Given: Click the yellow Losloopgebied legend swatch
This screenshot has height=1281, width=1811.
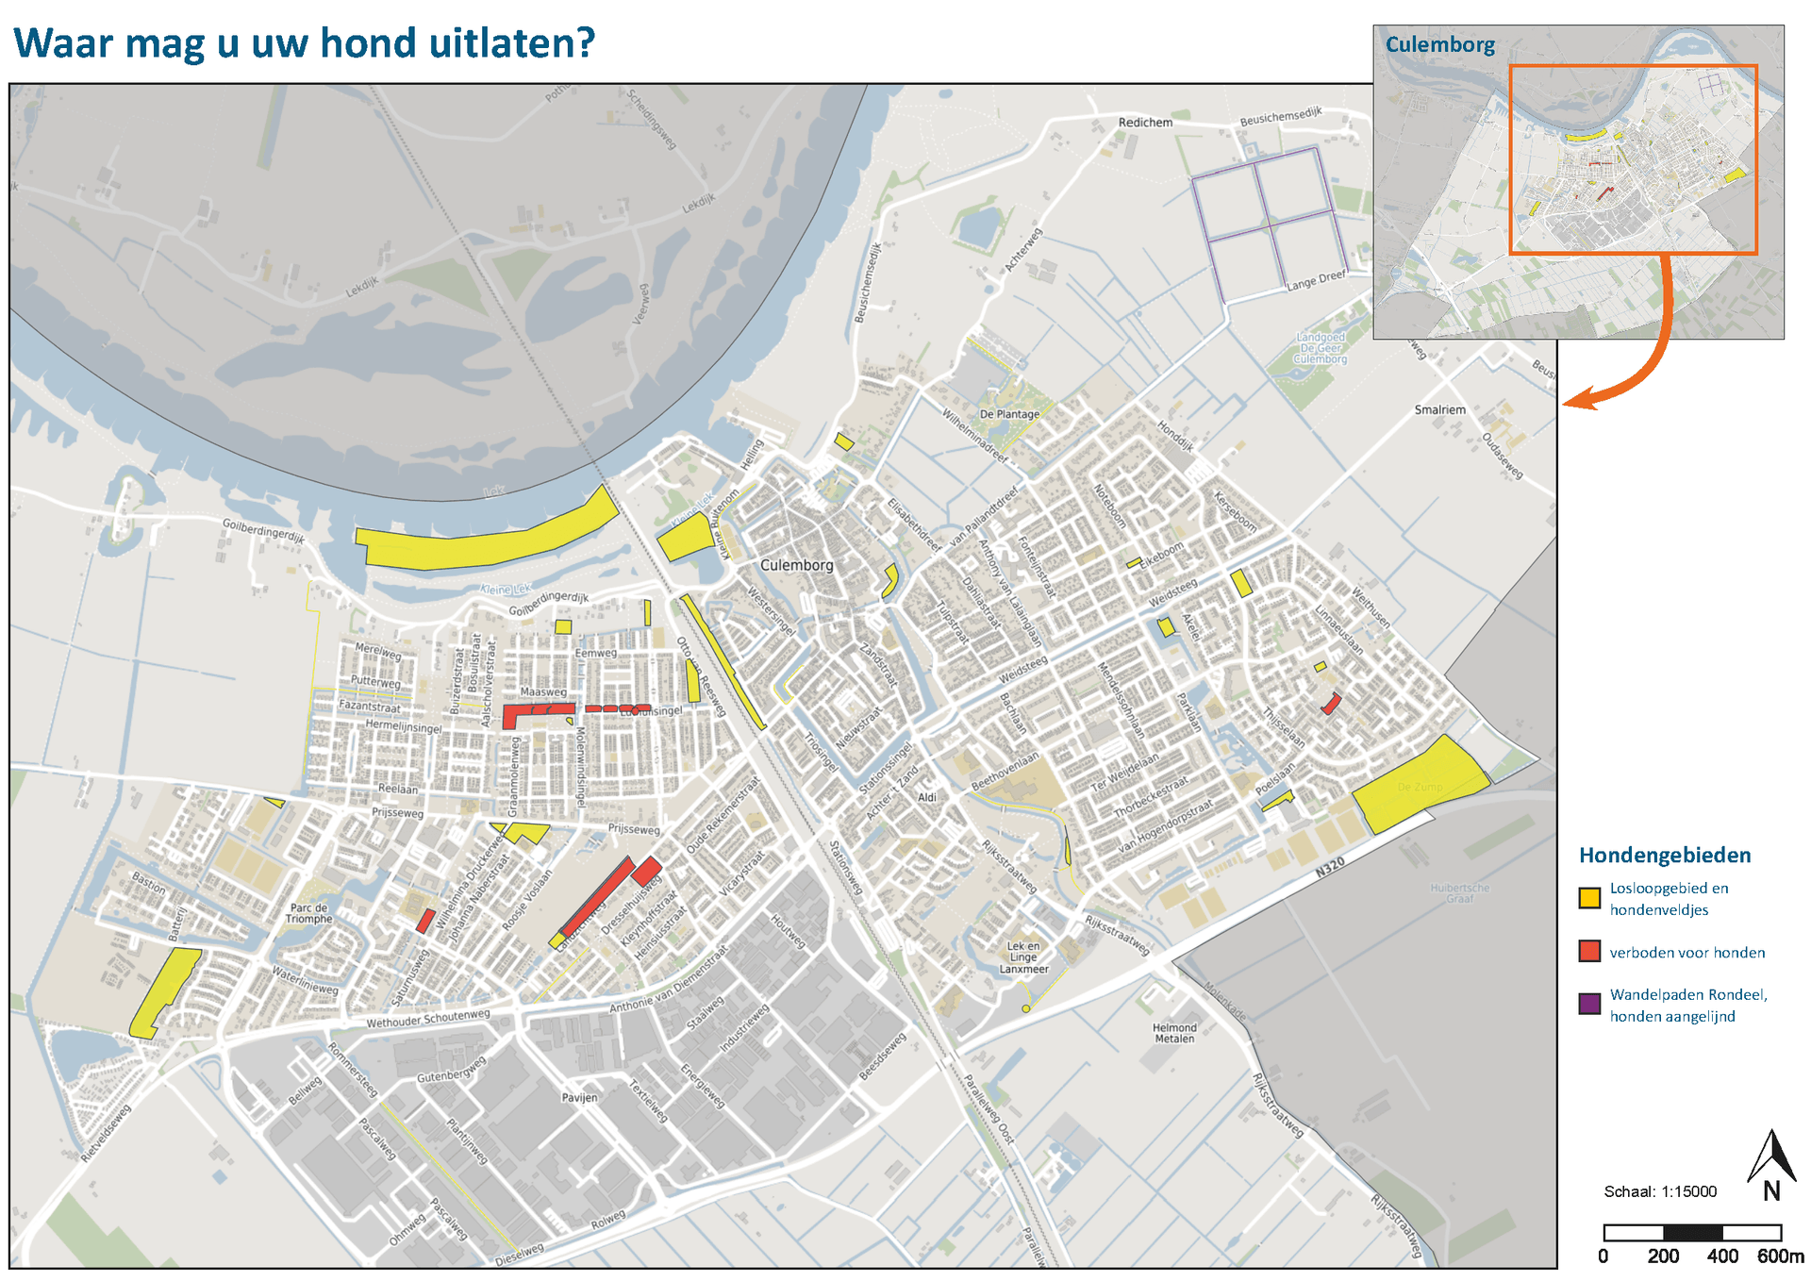Looking at the screenshot, I should (x=1590, y=898).
